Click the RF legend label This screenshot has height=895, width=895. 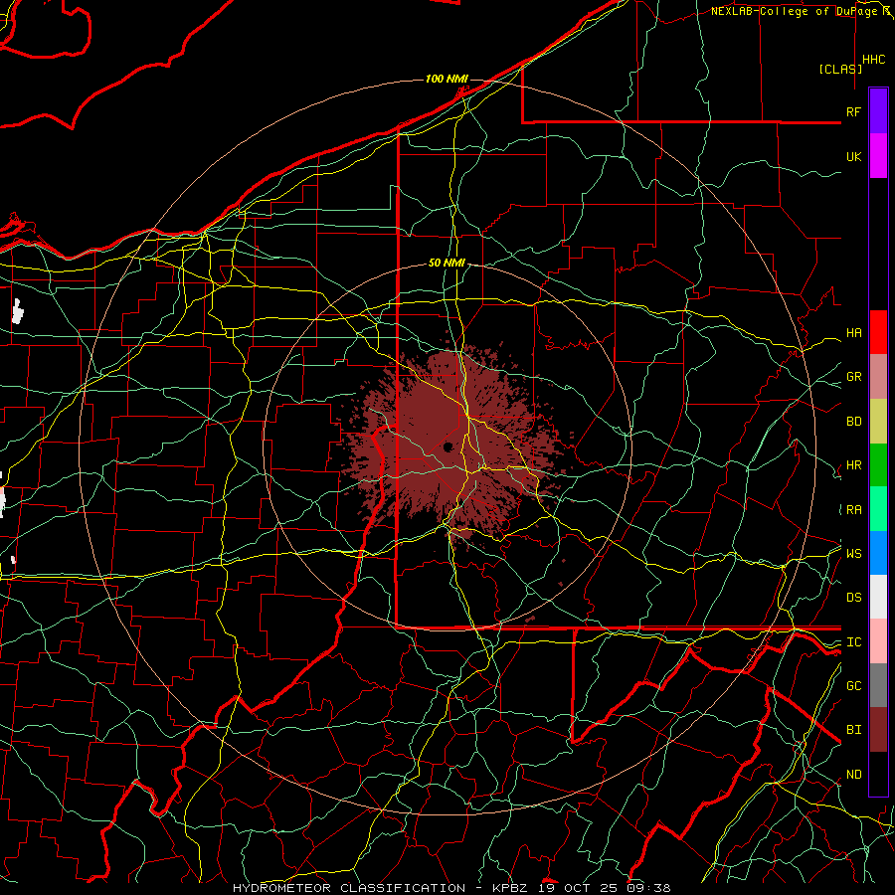click(853, 111)
